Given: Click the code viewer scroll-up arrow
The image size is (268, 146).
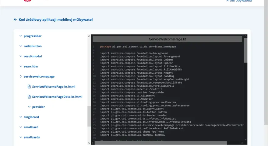Looking at the screenshot, I should (245, 36).
